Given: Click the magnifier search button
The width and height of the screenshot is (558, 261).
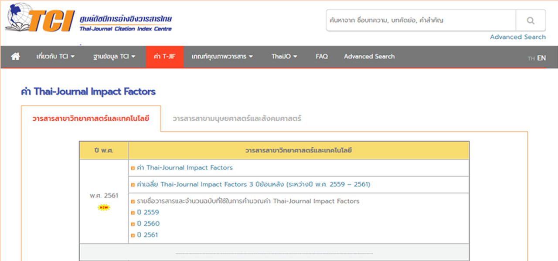Looking at the screenshot, I should [x=531, y=20].
